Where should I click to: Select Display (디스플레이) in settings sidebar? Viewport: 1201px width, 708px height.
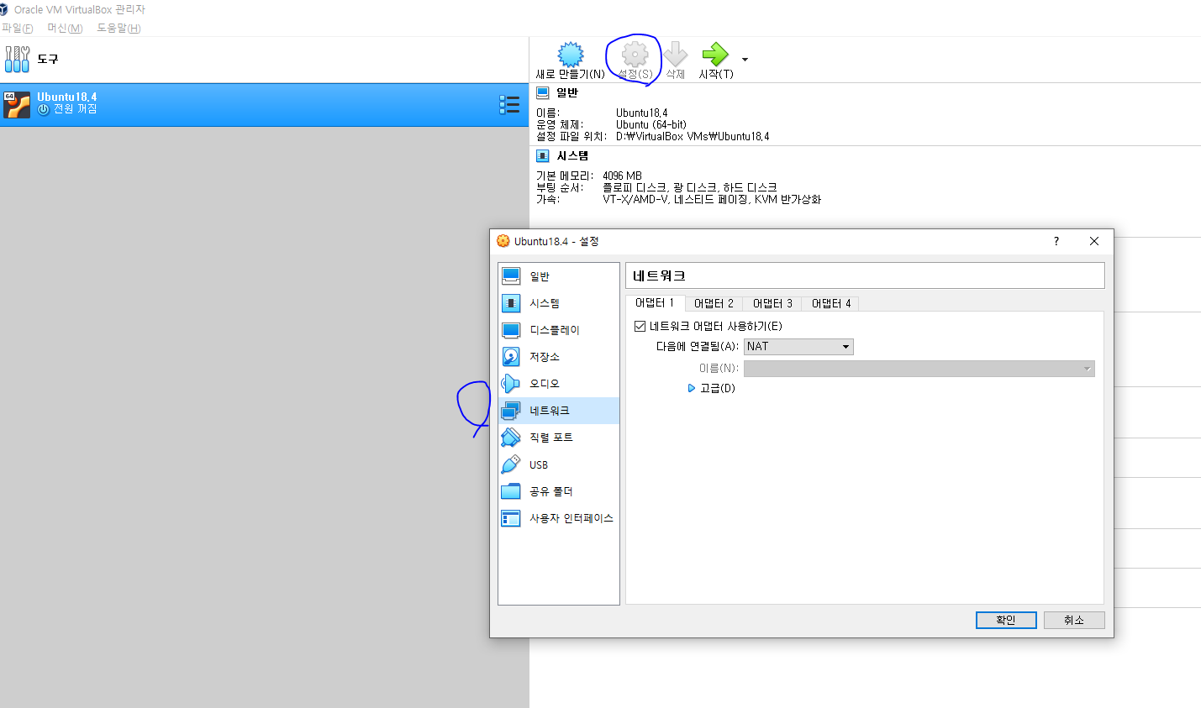(x=559, y=330)
